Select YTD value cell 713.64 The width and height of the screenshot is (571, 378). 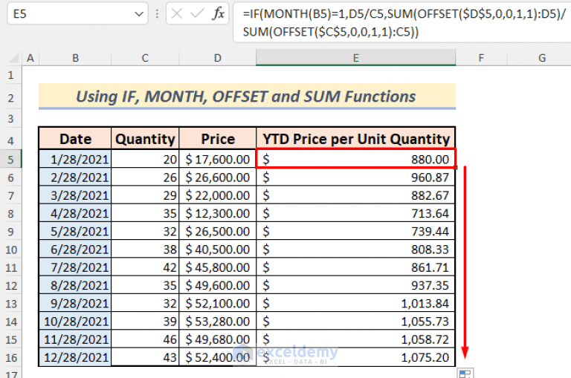tap(356, 213)
